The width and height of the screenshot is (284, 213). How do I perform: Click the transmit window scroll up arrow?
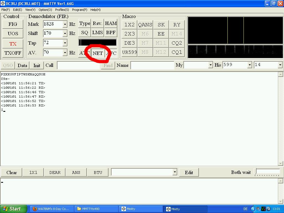(x=281, y=181)
